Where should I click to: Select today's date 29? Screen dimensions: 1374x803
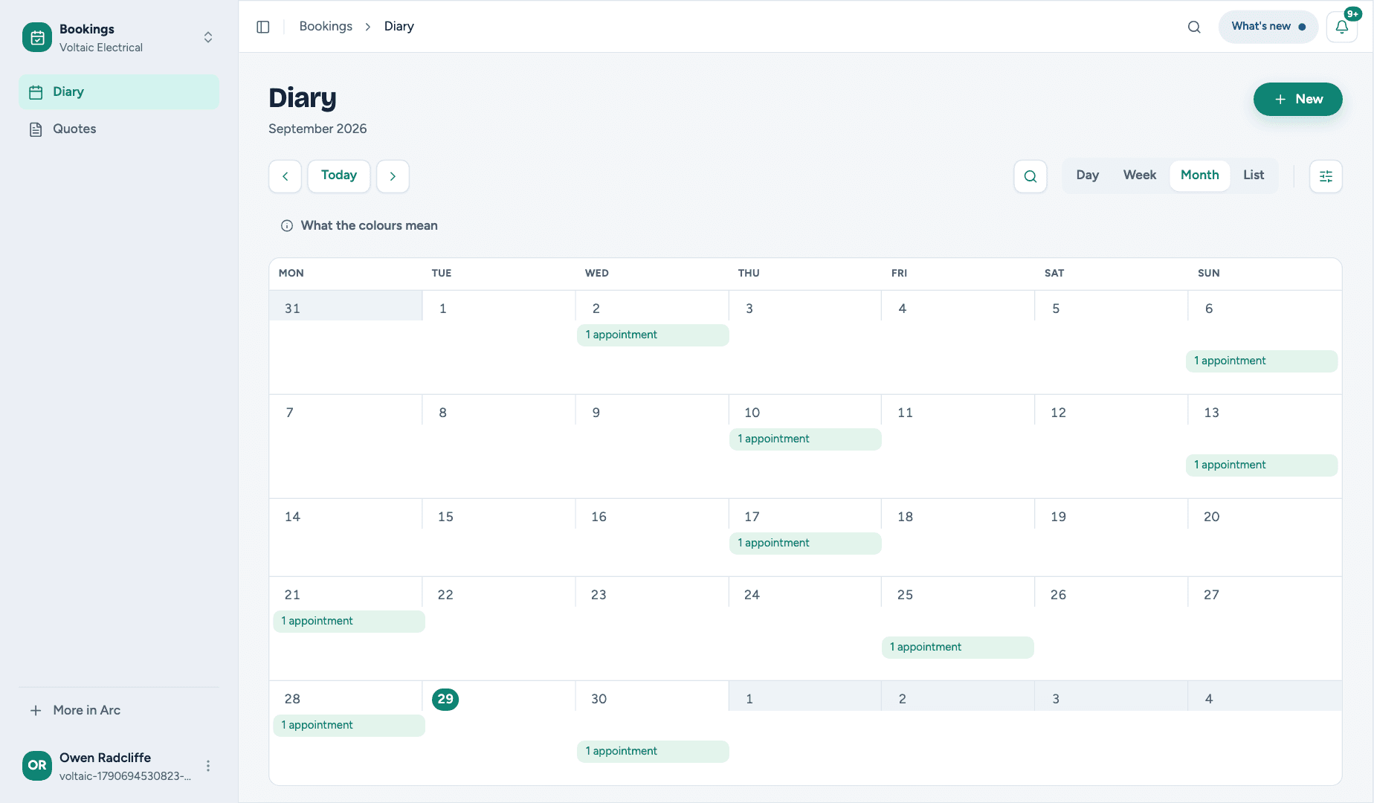pos(445,699)
